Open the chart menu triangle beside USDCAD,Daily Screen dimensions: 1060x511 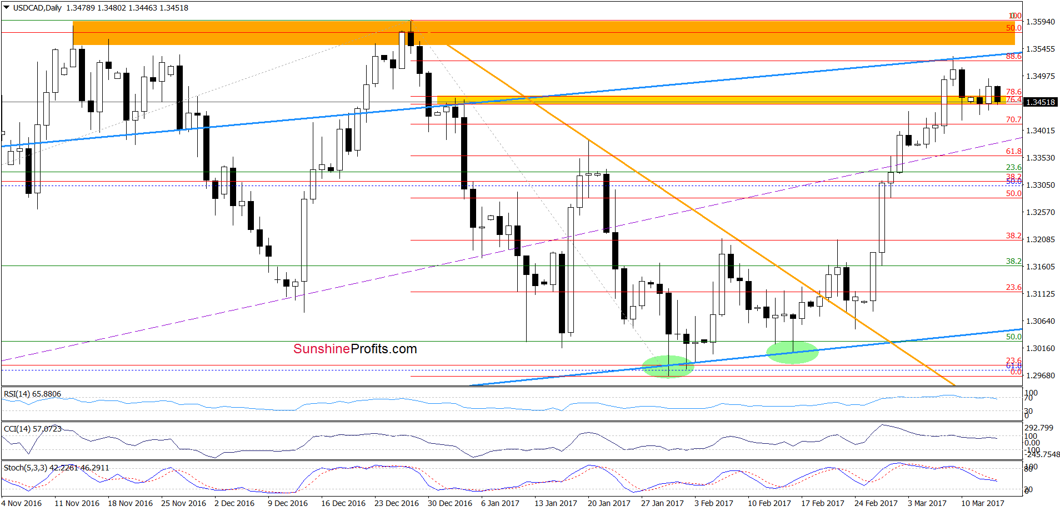(x=7, y=8)
